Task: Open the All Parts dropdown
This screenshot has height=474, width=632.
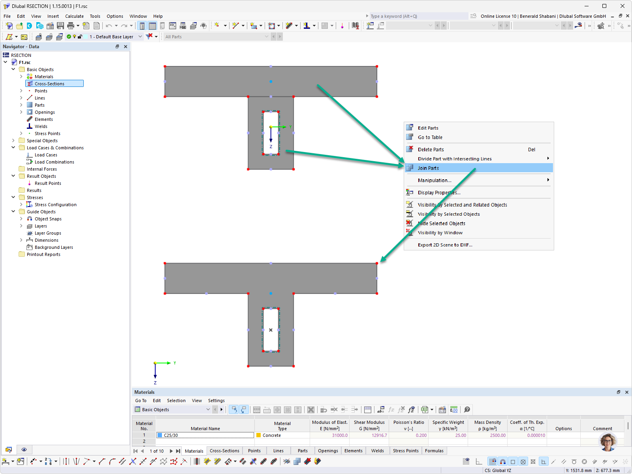Action: tap(266, 37)
